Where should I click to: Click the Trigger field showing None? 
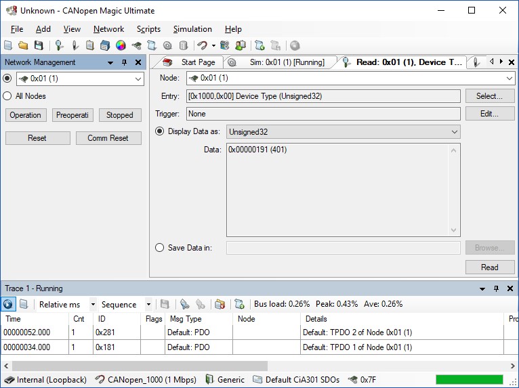(x=323, y=114)
